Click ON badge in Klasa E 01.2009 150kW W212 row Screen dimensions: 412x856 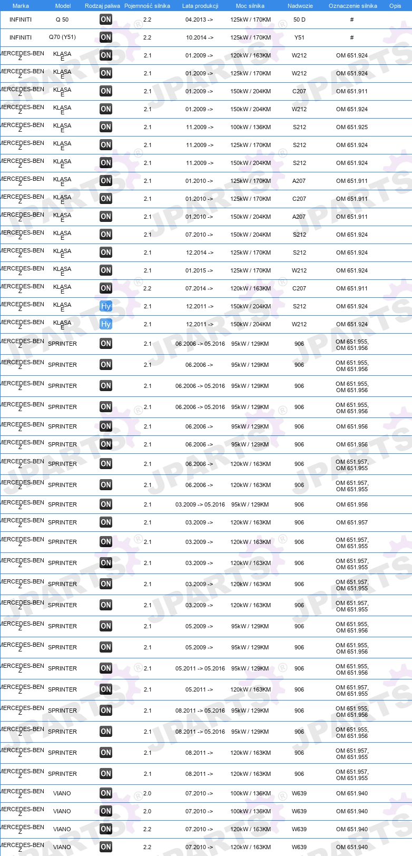click(106, 109)
